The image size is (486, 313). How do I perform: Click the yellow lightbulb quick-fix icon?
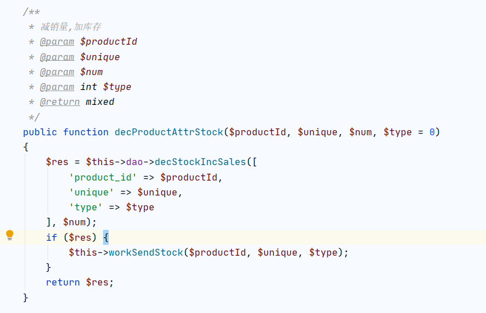10,235
